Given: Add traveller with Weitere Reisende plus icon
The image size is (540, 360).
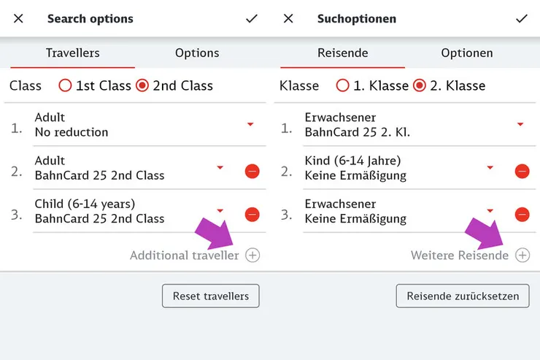Looking at the screenshot, I should point(522,255).
